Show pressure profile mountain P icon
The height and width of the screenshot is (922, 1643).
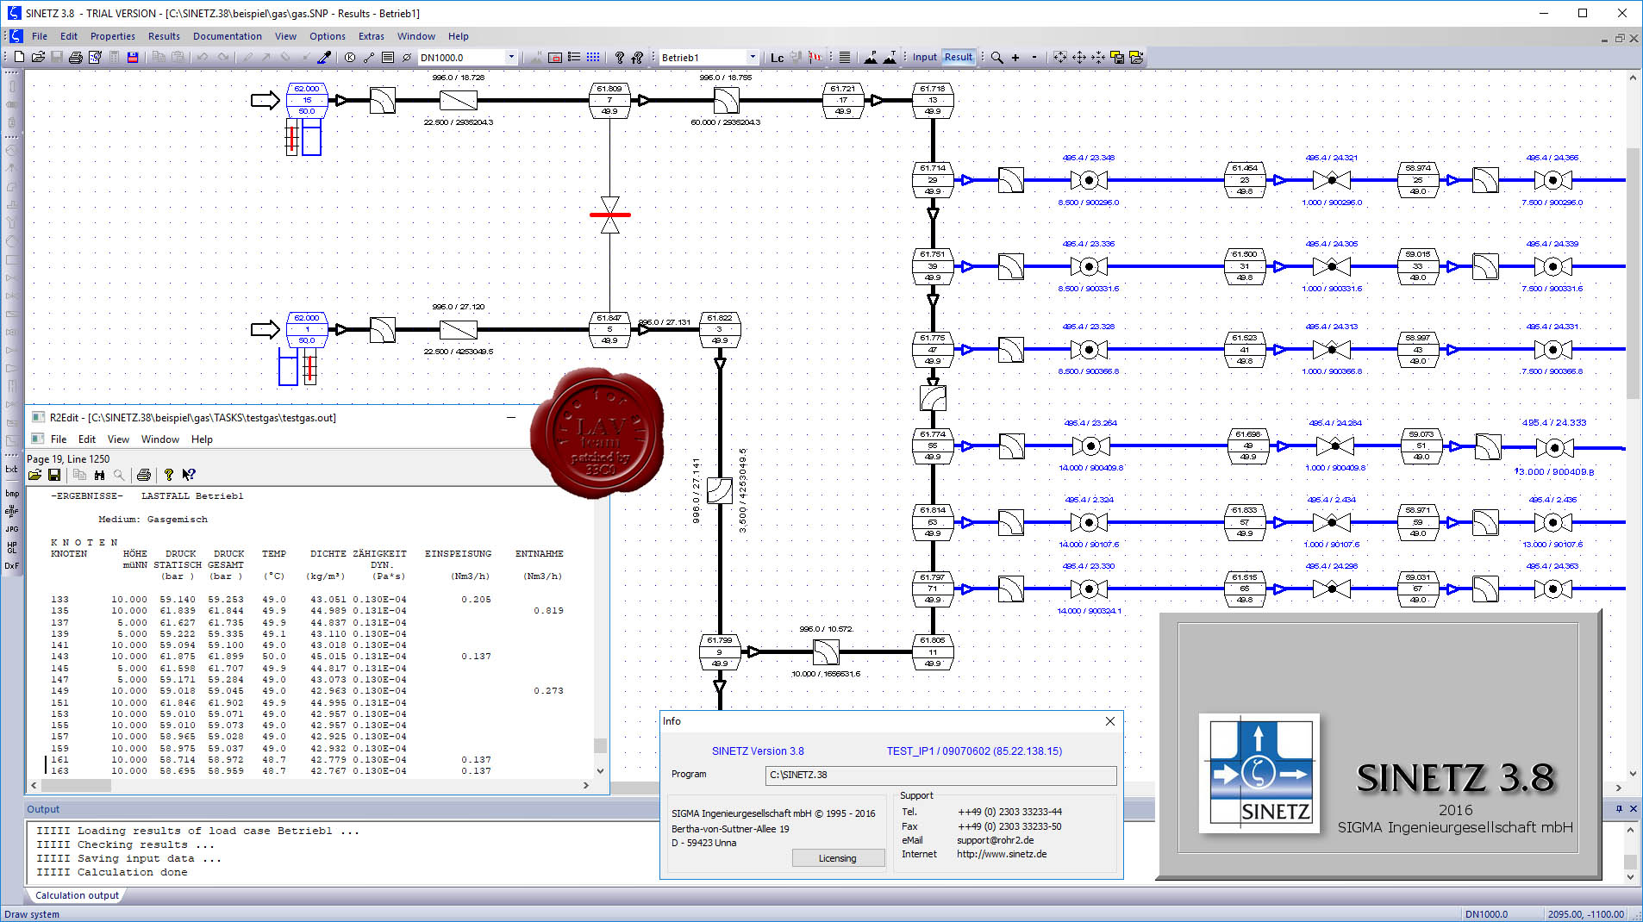click(x=871, y=57)
